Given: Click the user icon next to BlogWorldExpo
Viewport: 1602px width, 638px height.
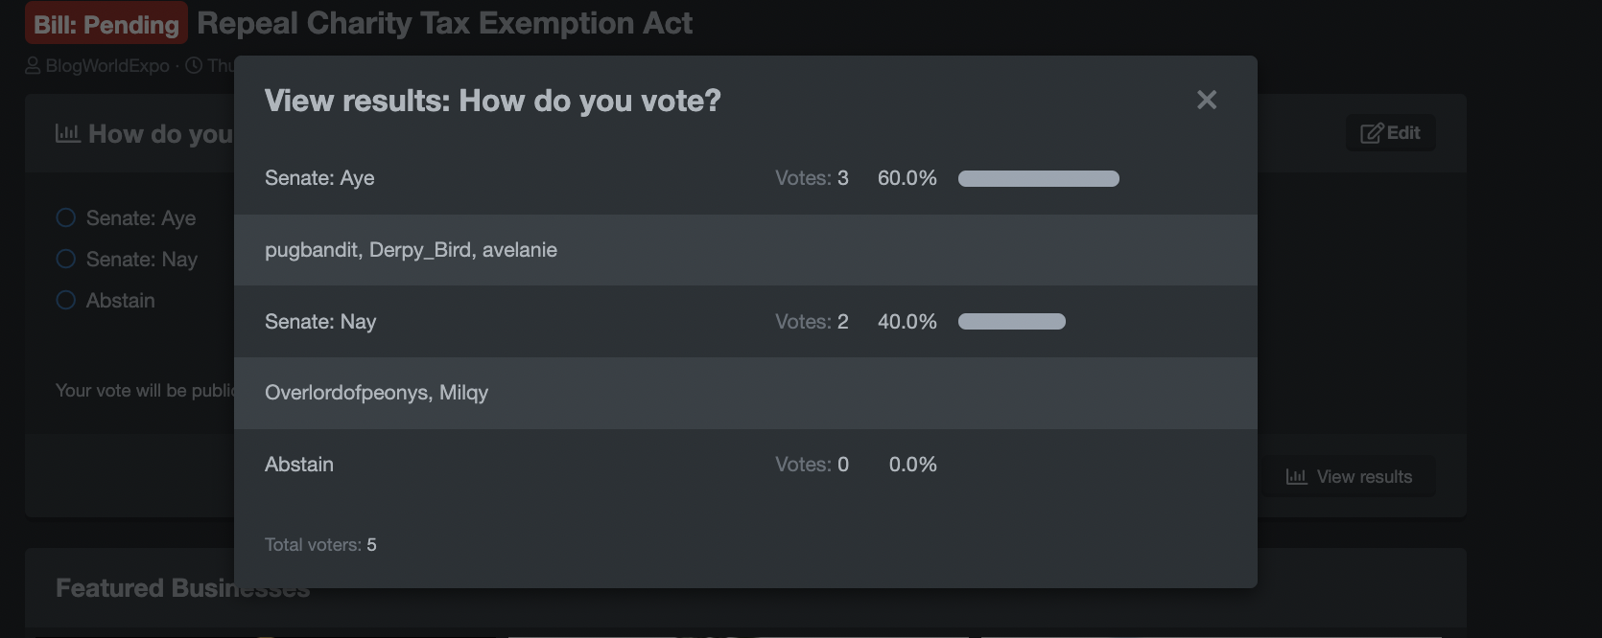Looking at the screenshot, I should pyautogui.click(x=33, y=65).
